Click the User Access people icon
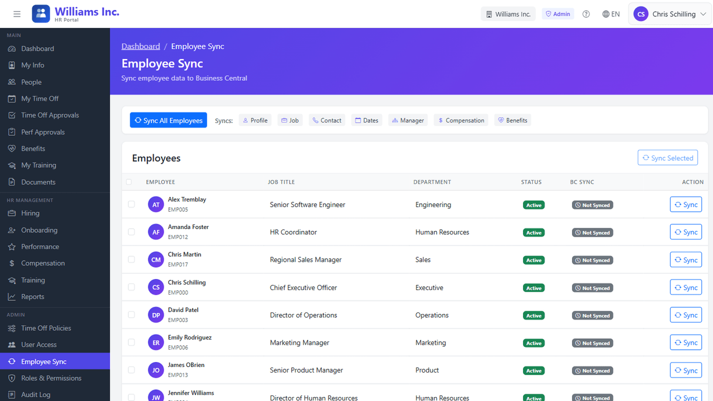The height and width of the screenshot is (401, 713). pyautogui.click(x=12, y=345)
